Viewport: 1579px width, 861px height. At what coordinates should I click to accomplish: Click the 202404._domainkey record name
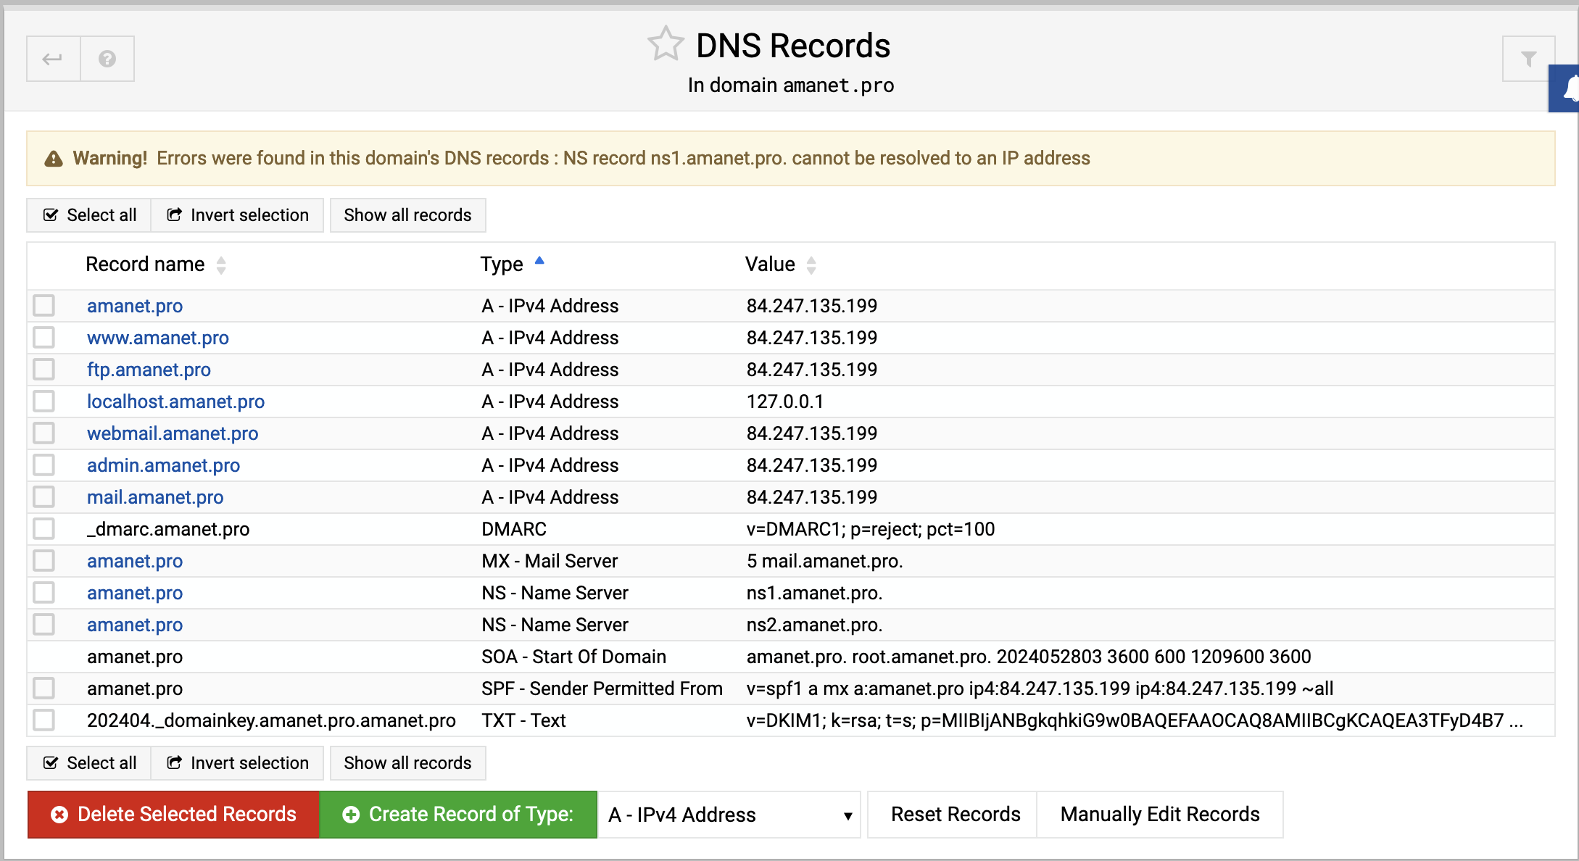[x=271, y=720]
